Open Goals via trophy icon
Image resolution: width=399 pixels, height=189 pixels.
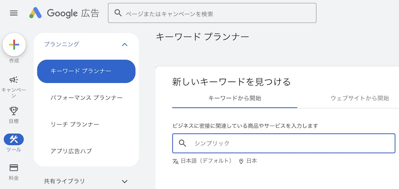coord(14,111)
